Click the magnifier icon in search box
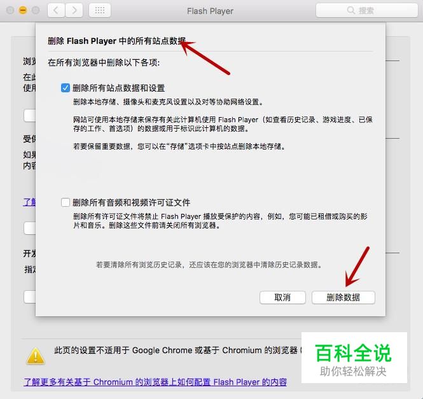The height and width of the screenshot is (399, 423). click(x=350, y=11)
